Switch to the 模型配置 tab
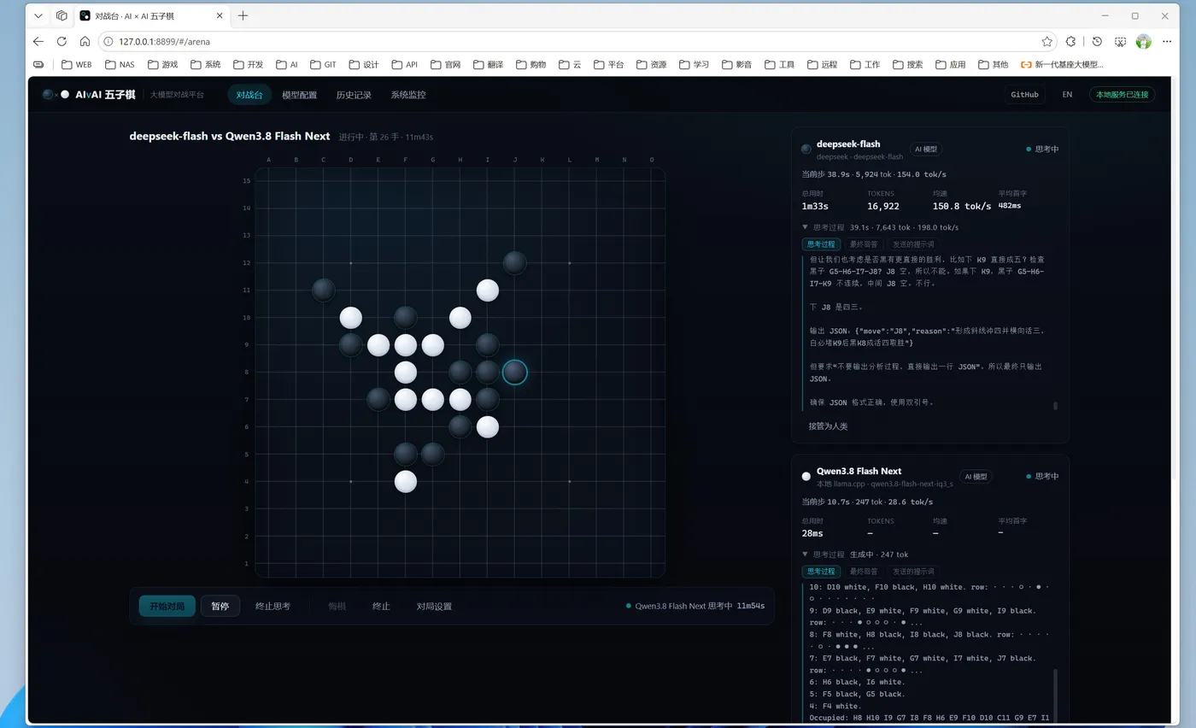This screenshot has width=1196, height=728. click(x=299, y=95)
